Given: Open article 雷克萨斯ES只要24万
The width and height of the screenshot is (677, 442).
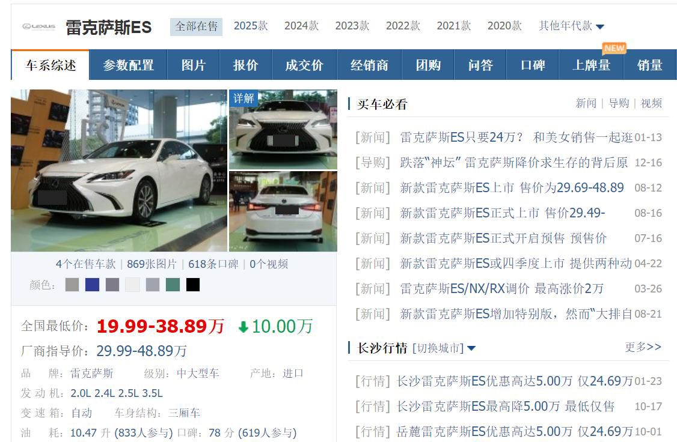Looking at the screenshot, I should click(x=516, y=138).
